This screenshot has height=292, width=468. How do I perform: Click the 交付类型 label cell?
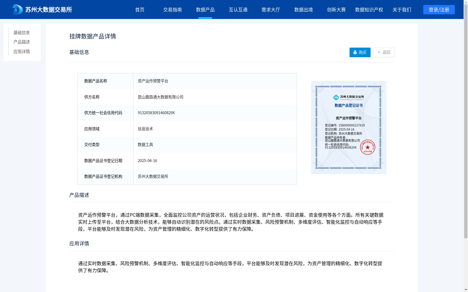[105, 145]
